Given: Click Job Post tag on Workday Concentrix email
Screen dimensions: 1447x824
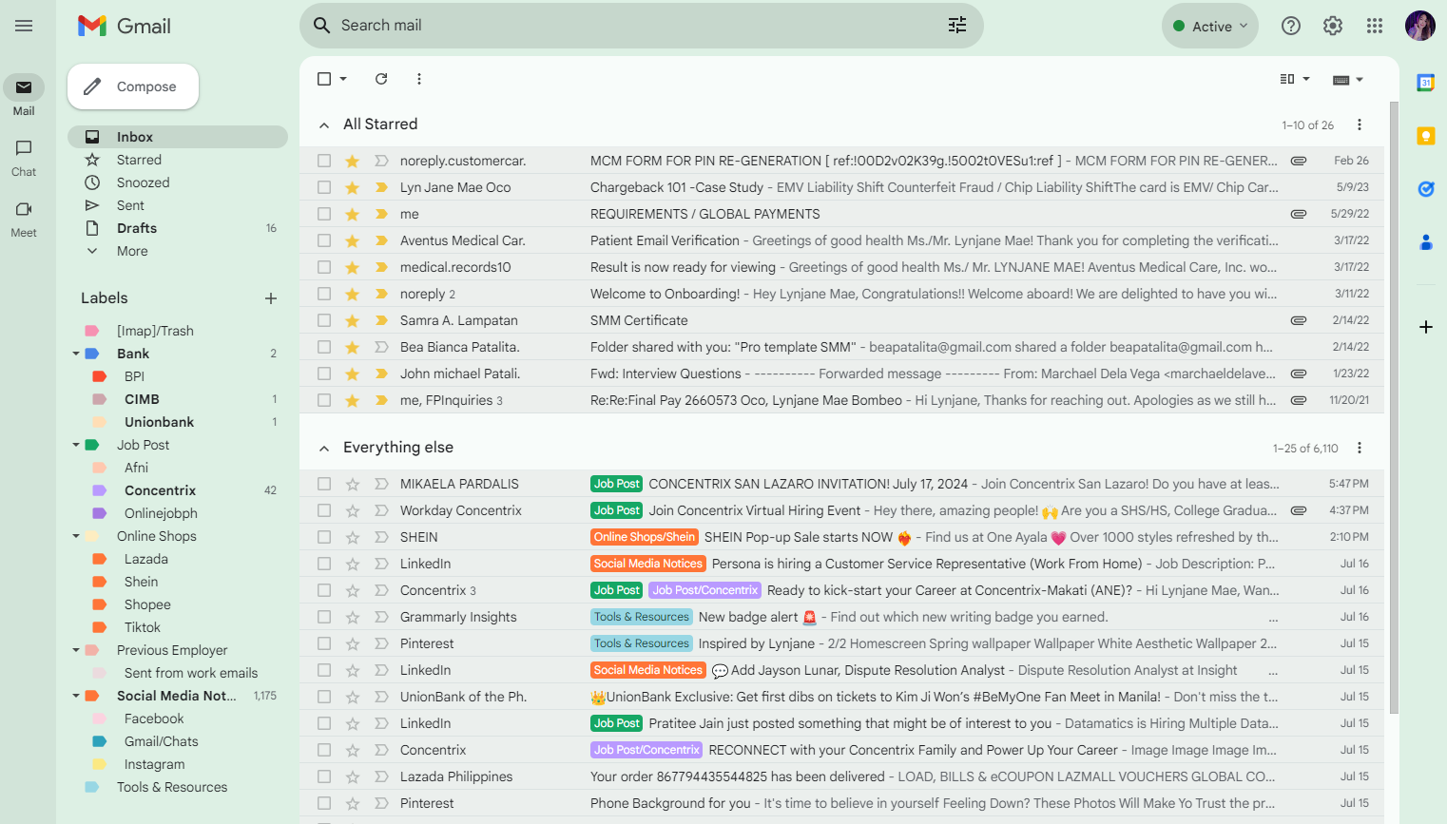Looking at the screenshot, I should (x=616, y=510).
